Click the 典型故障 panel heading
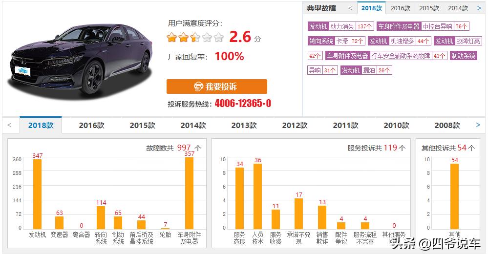Screen dimensions: 488x257 point(321,8)
